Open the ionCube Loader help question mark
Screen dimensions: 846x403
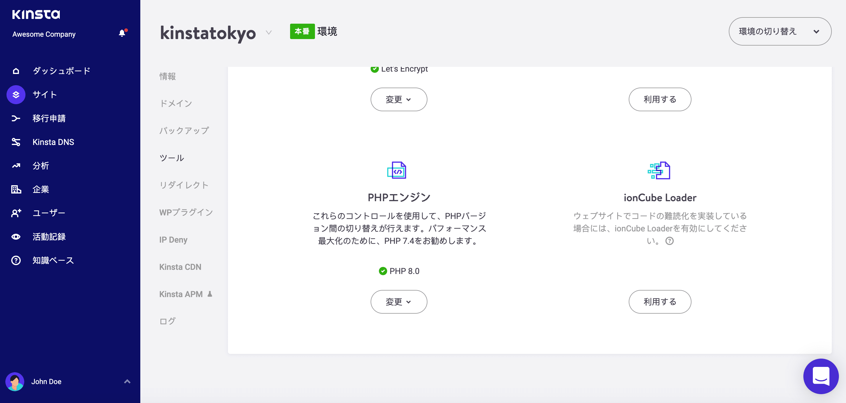pyautogui.click(x=670, y=241)
